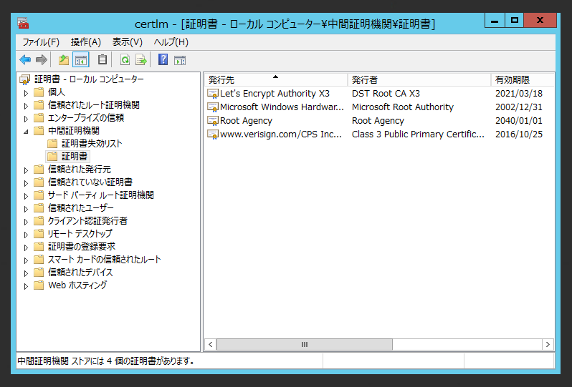The image size is (572, 387).
Task: Open the ファイル(F) menu
Action: click(41, 42)
